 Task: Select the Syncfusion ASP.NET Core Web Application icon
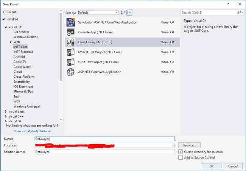71,22
